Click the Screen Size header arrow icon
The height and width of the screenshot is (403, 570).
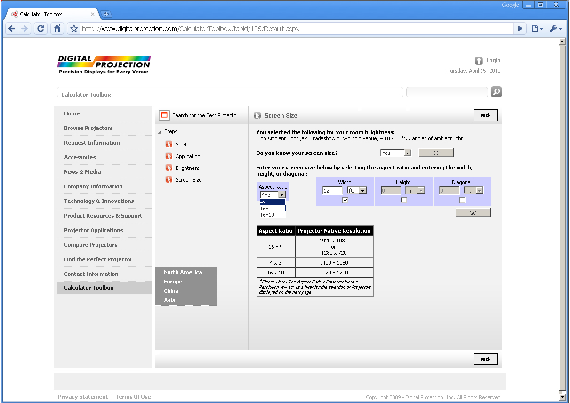point(257,115)
